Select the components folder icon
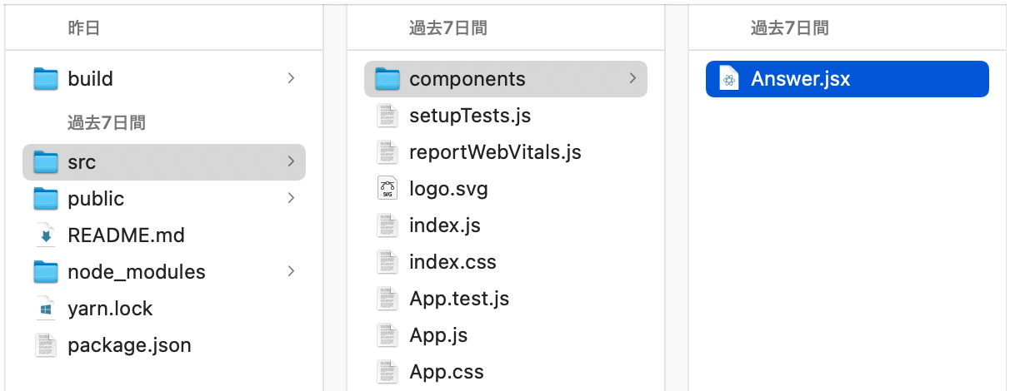 tap(387, 79)
